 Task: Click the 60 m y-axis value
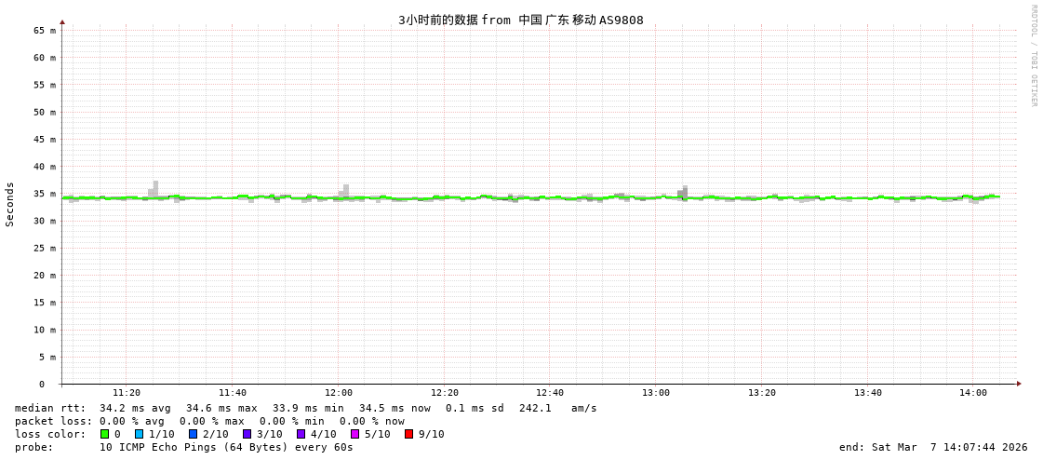(45, 57)
